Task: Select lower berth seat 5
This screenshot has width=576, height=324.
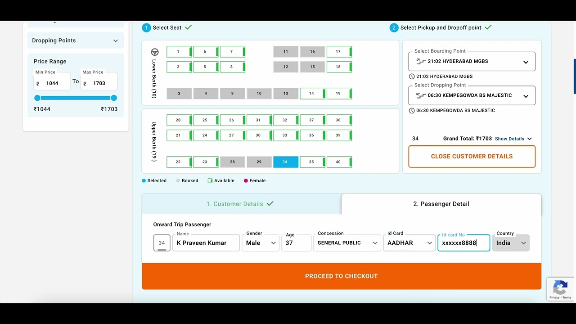Action: (206, 67)
